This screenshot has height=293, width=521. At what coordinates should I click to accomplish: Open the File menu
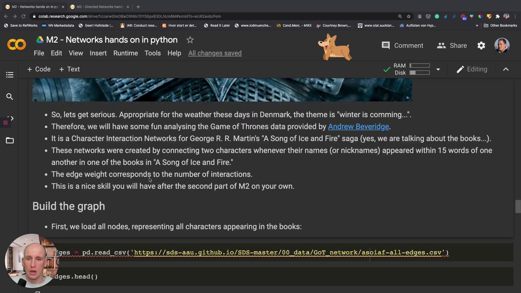(39, 53)
